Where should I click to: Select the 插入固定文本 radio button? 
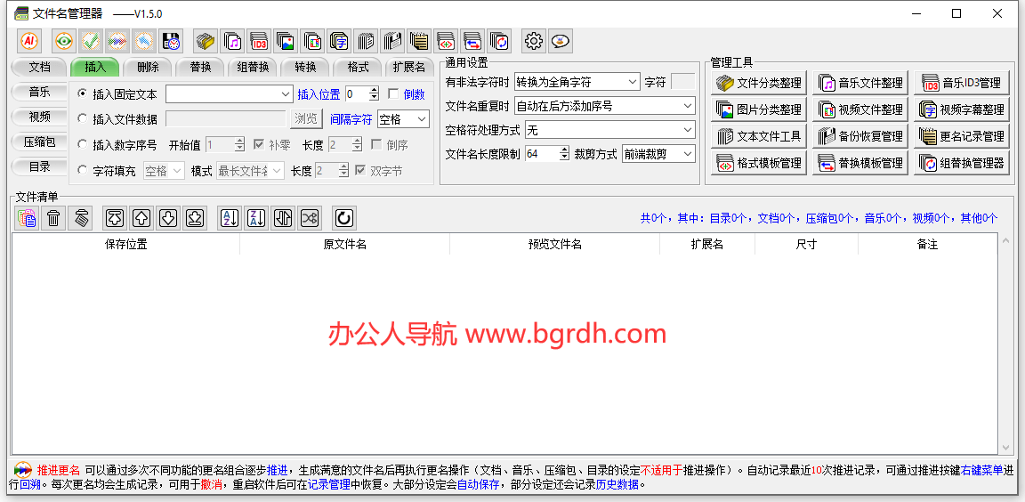(x=83, y=94)
